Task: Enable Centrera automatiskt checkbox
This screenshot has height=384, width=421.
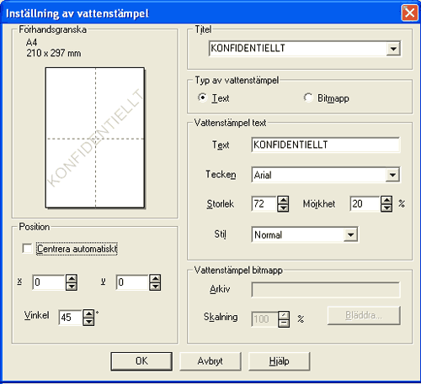Action: click(x=27, y=249)
